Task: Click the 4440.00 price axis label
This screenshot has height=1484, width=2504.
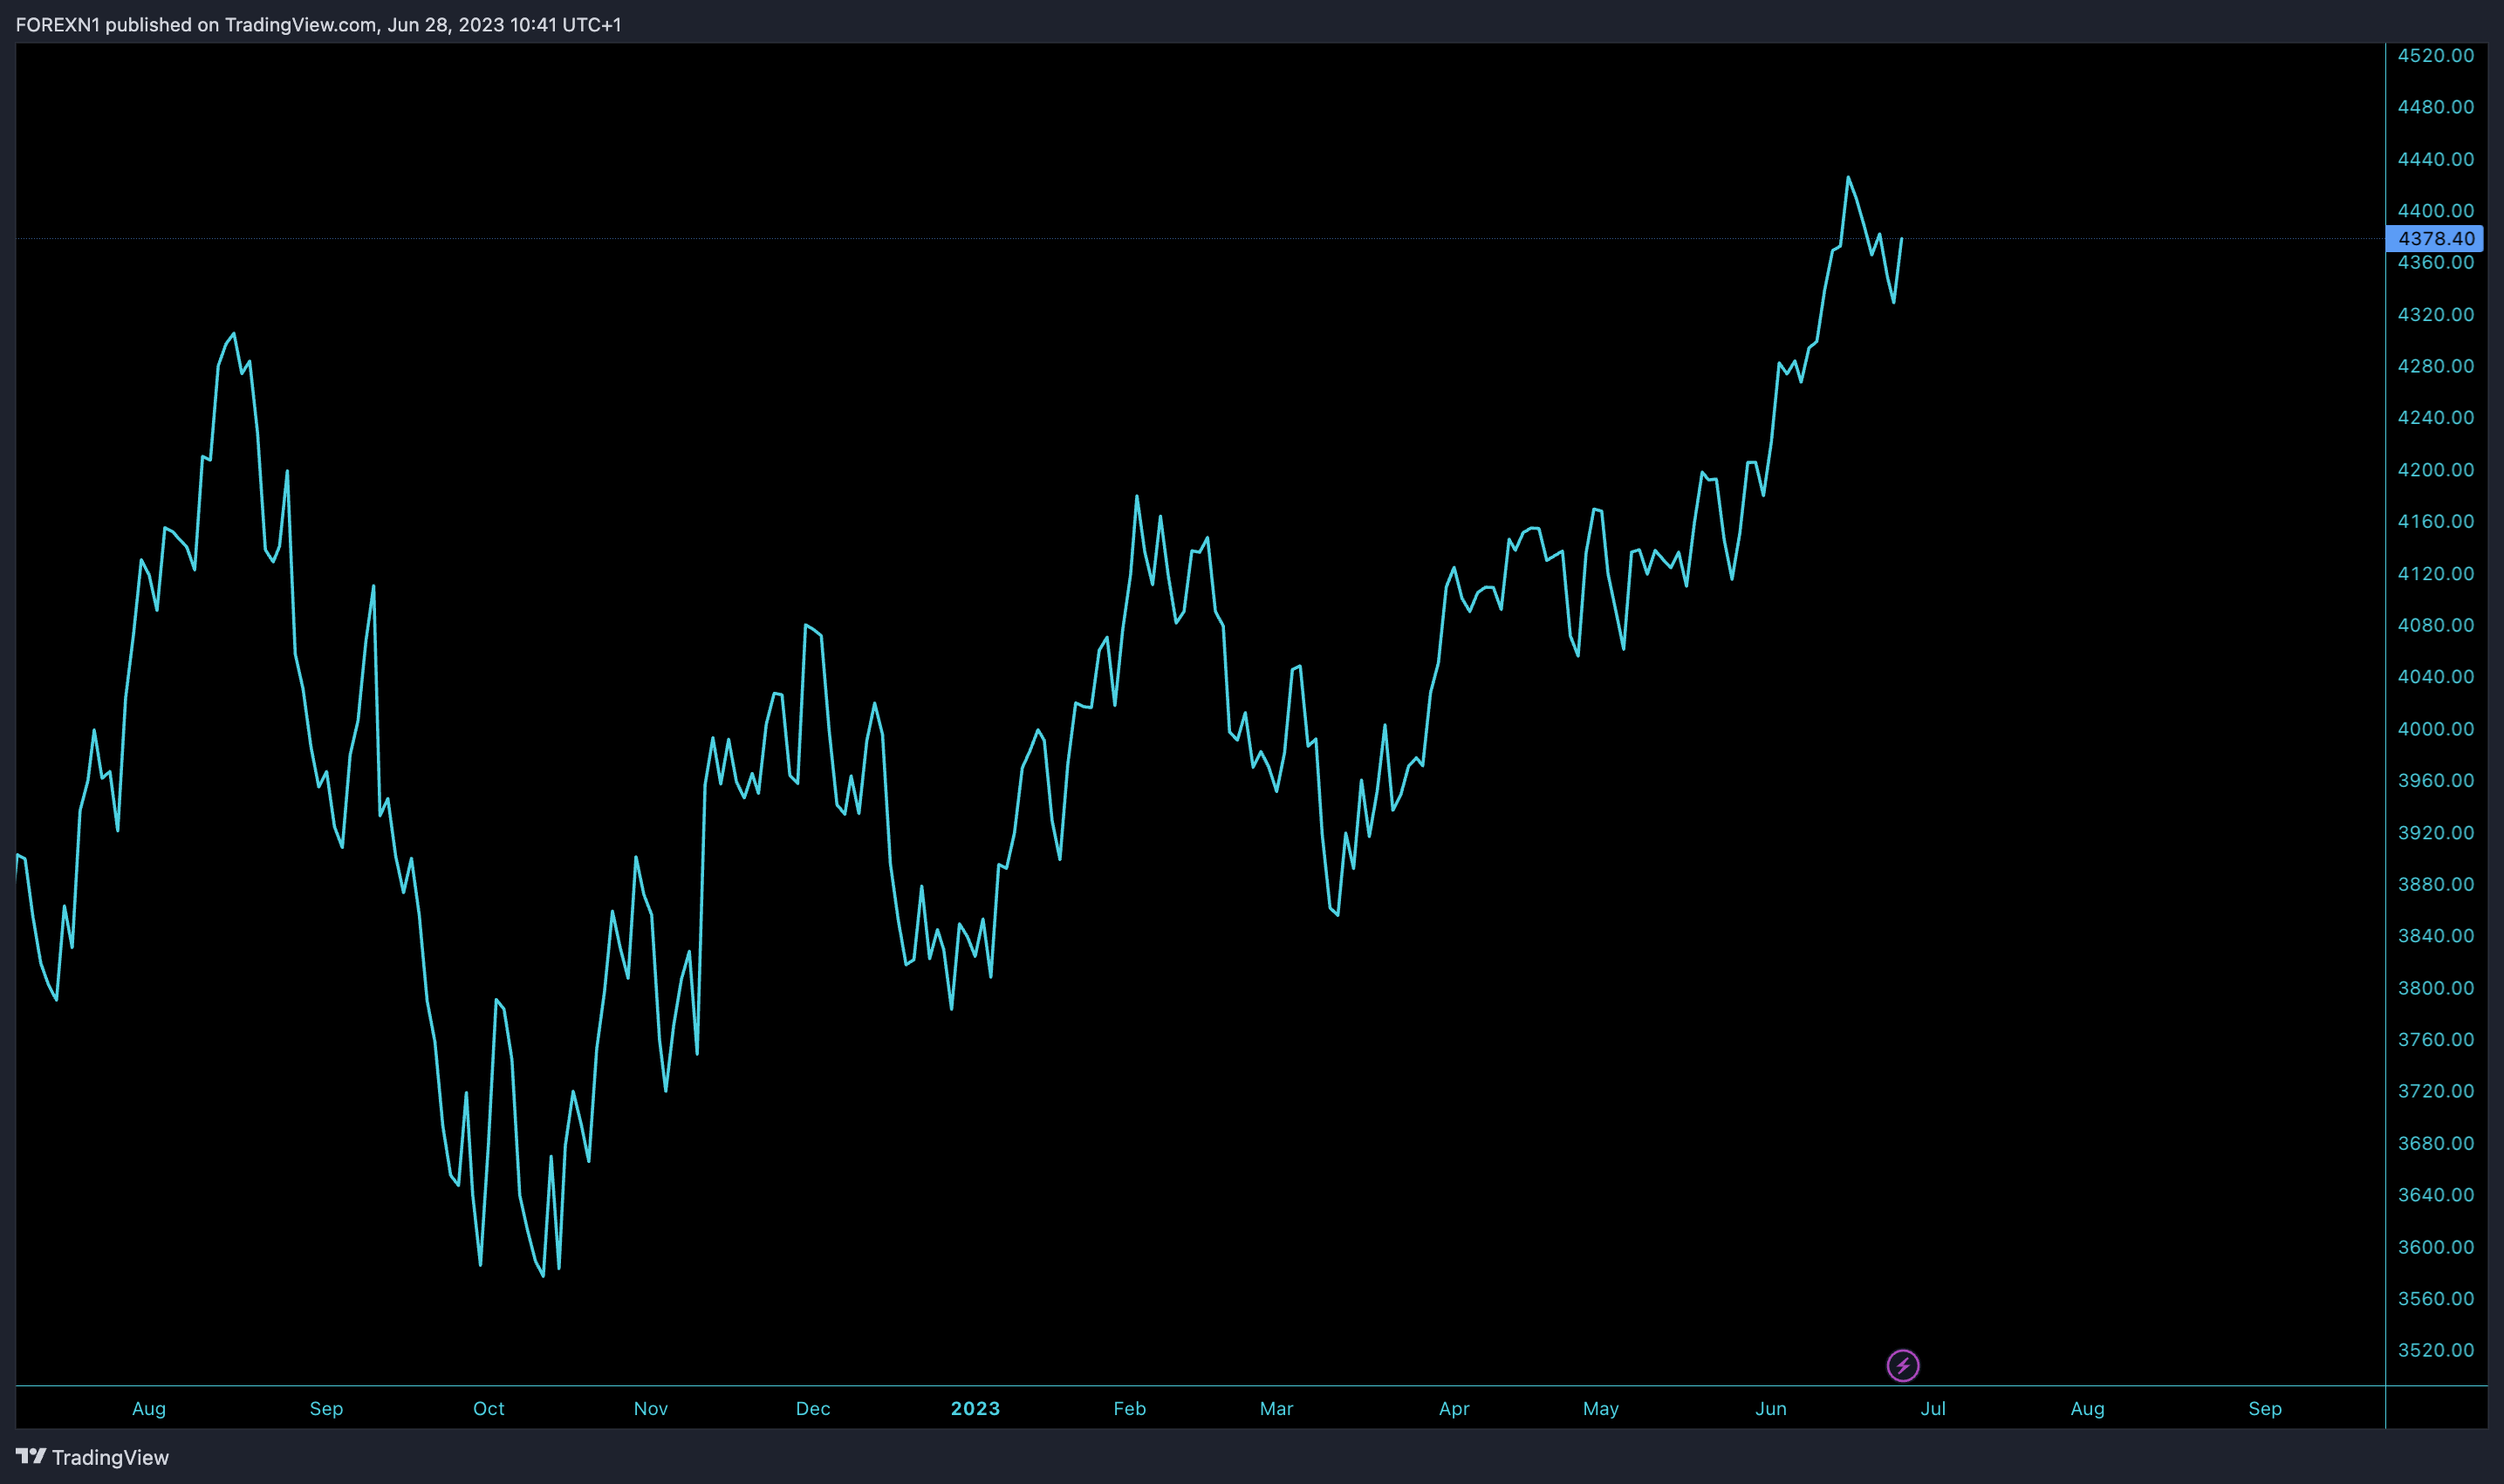Action: point(2435,159)
